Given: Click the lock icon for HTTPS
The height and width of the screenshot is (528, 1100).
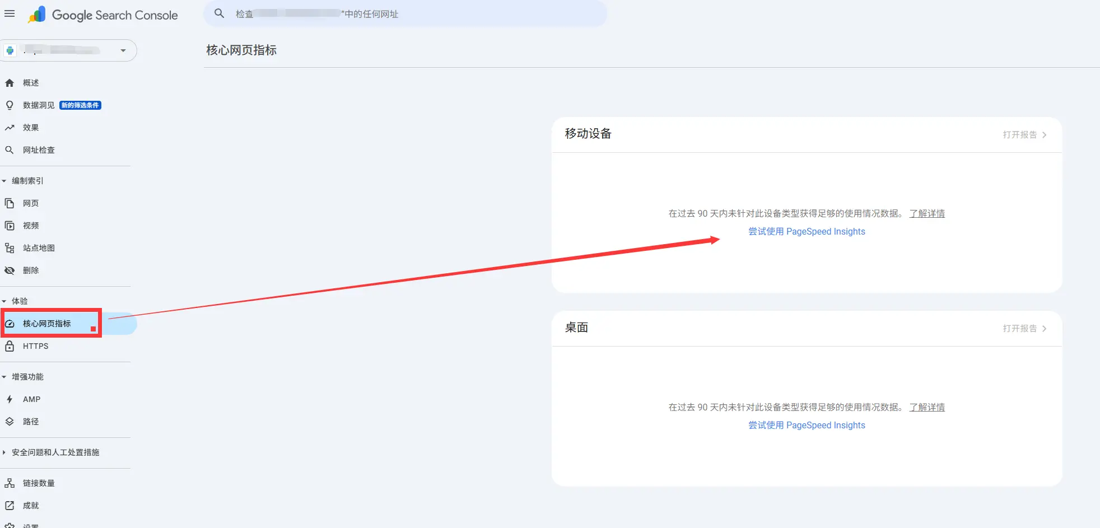Looking at the screenshot, I should (10, 346).
